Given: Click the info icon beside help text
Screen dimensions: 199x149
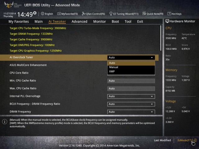Looking at the screenshot, I should tap(5, 122).
